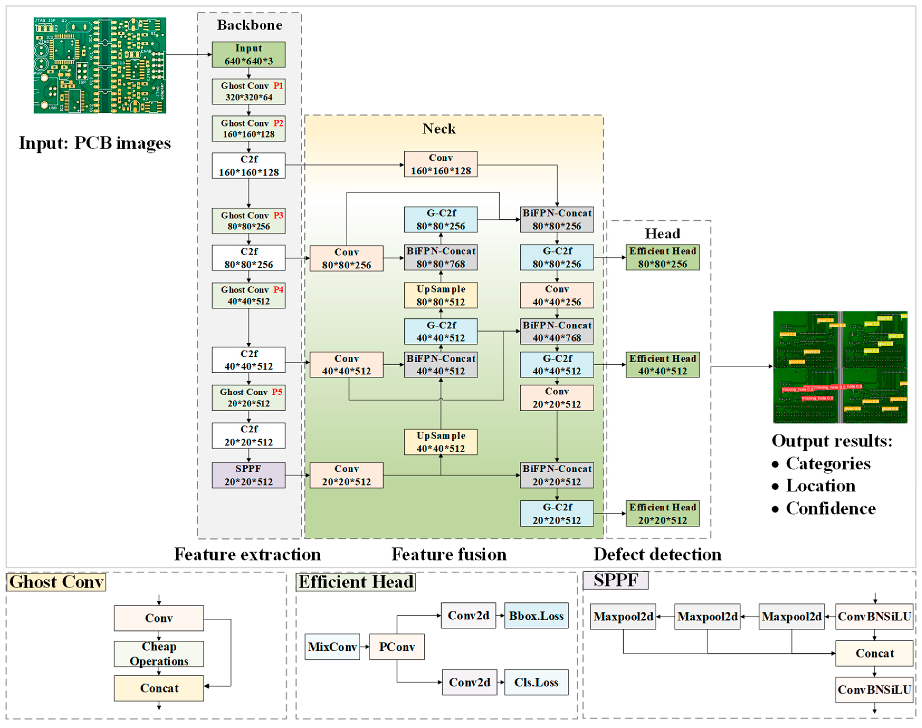Click the SPPF 20*20*512 block in backbone

[249, 475]
